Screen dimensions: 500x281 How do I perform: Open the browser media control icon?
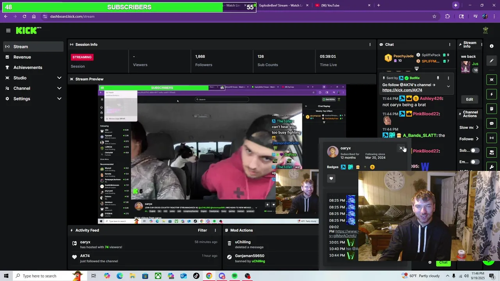tap(475, 16)
